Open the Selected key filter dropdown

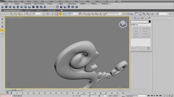tap(139, 96)
